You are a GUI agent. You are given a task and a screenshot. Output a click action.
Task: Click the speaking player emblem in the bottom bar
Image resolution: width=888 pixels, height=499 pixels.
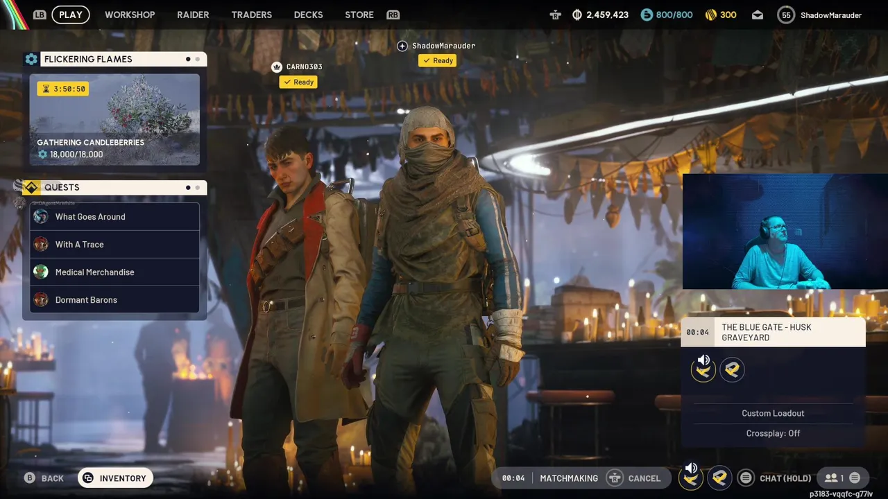pos(691,477)
